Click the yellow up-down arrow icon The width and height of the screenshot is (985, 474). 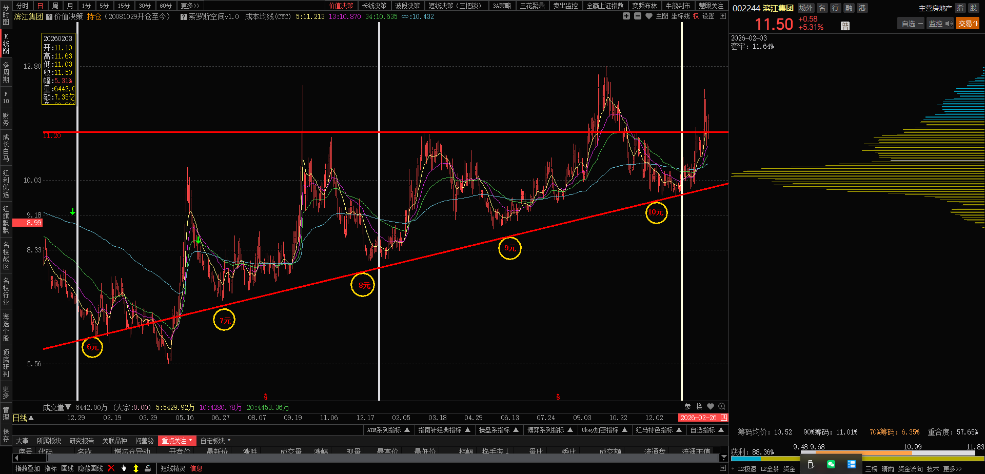pos(136,468)
